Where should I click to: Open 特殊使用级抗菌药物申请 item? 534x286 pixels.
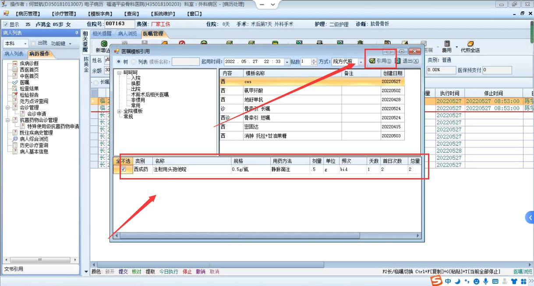click(x=53, y=126)
